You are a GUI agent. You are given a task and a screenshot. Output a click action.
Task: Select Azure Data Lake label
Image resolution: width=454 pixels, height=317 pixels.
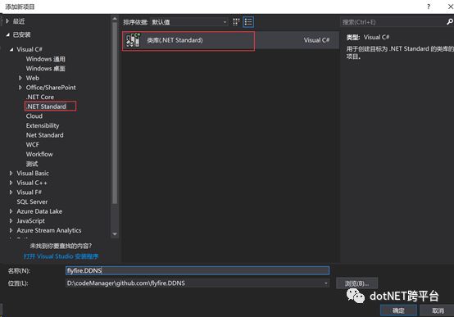(x=39, y=211)
